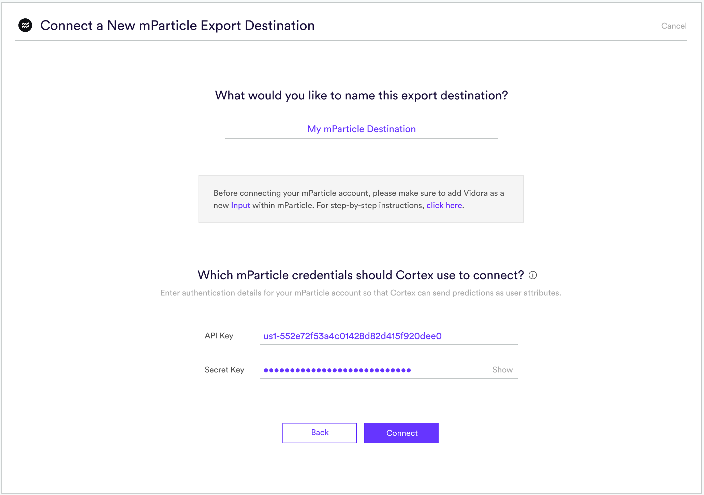The width and height of the screenshot is (704, 495).
Task: Click the 'What would you like to name' heading
Action: click(361, 95)
